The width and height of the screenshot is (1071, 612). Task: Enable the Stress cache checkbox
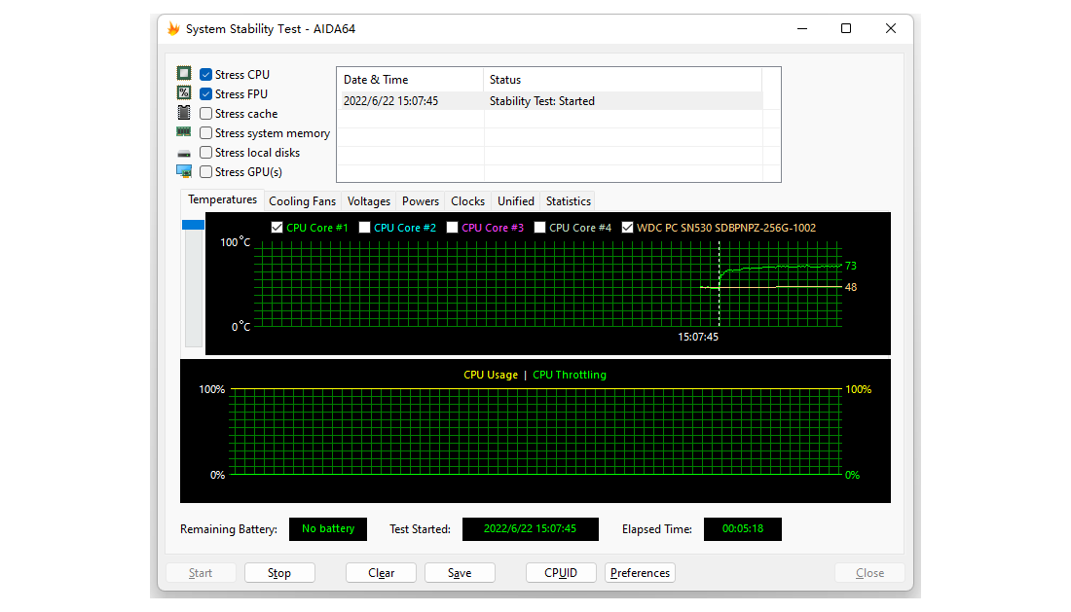click(205, 113)
